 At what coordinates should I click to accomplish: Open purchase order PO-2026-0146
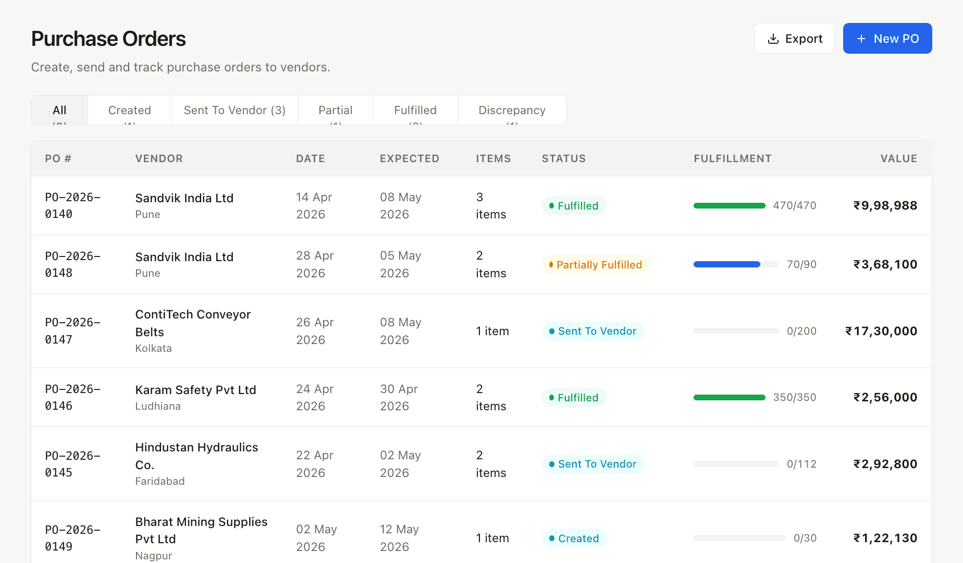[73, 397]
